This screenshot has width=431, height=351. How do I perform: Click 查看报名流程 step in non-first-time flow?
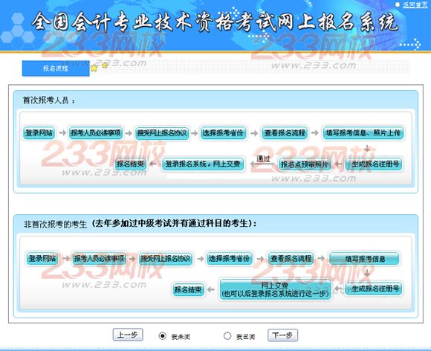click(291, 258)
